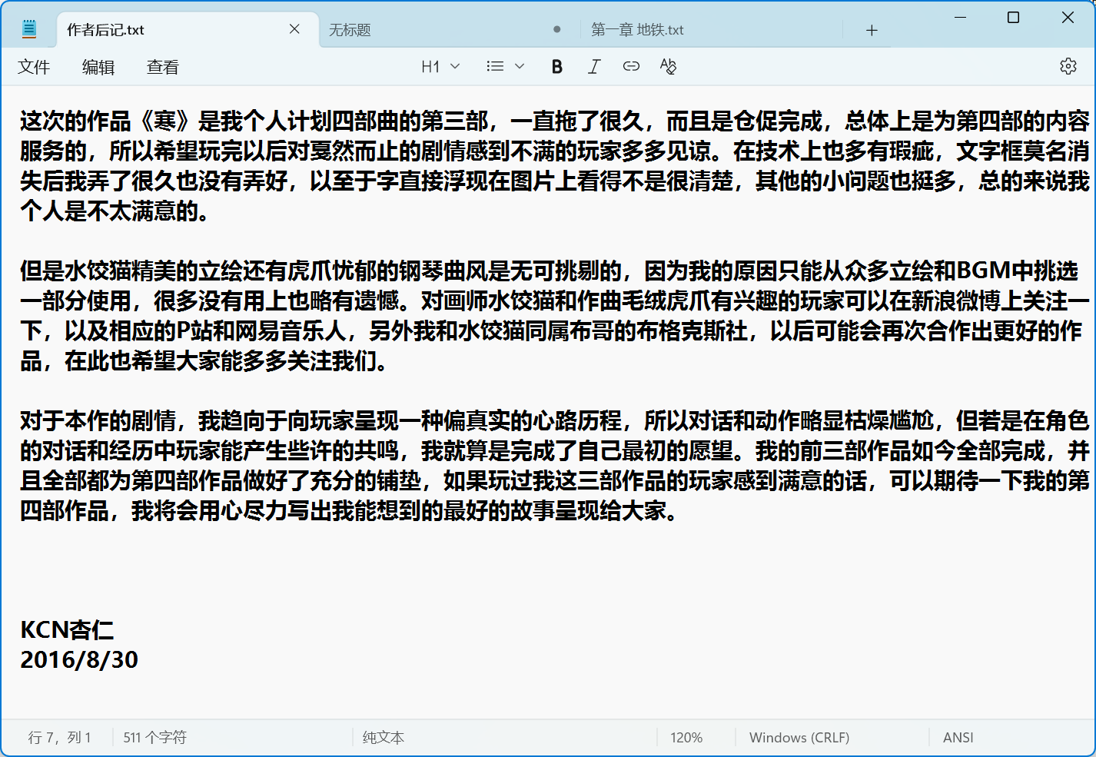Apply italic formatting
Screen dimensions: 1096x757
point(593,66)
